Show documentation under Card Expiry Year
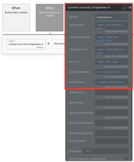The image size is (134, 162). tap(116, 56)
